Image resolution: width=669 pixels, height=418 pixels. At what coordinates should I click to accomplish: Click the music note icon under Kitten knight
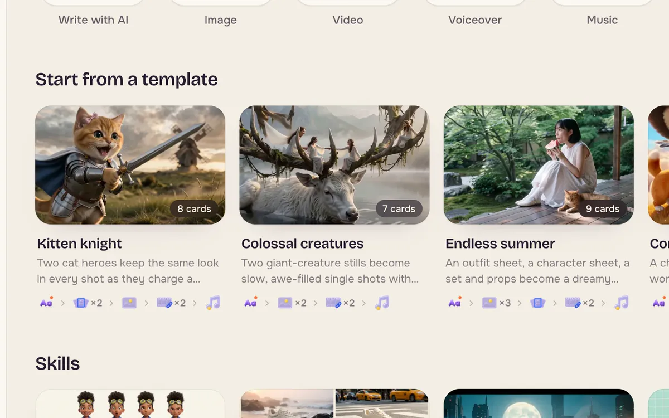(x=213, y=303)
